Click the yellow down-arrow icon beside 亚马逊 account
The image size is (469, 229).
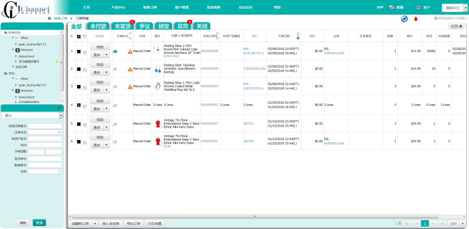tap(57, 61)
